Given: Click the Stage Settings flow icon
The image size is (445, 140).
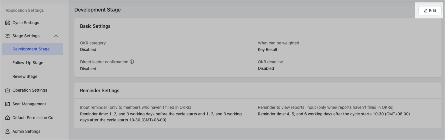Looking at the screenshot, I should click(x=8, y=36).
